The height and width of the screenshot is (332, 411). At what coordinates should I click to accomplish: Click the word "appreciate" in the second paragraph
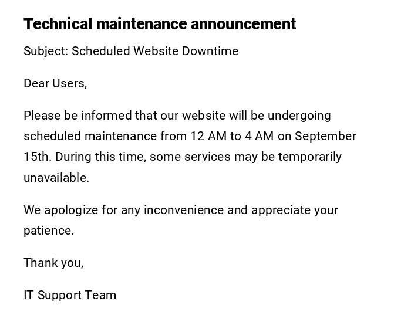(281, 210)
